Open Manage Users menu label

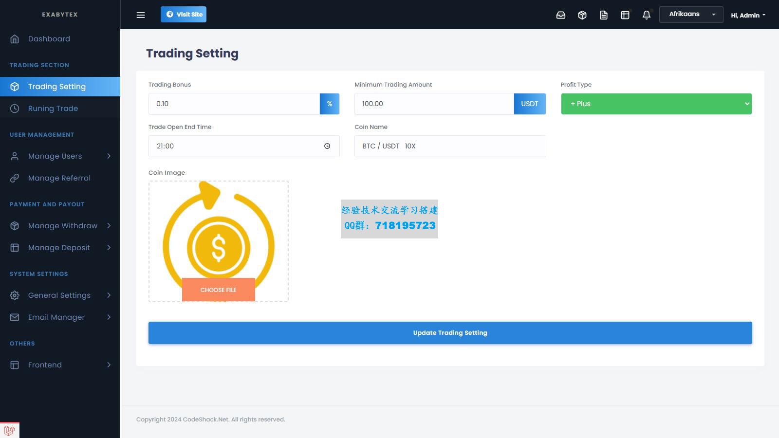(55, 156)
